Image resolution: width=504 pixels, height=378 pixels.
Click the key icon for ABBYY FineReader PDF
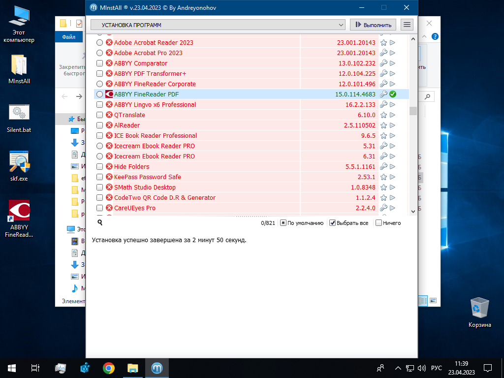pyautogui.click(x=383, y=94)
